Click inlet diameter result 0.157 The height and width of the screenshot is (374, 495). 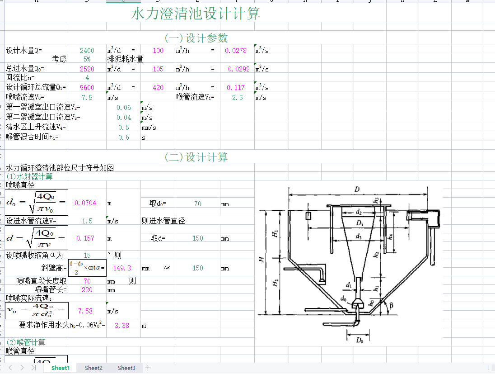tap(85, 238)
